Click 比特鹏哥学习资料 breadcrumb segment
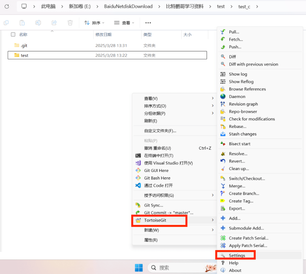 185,6
